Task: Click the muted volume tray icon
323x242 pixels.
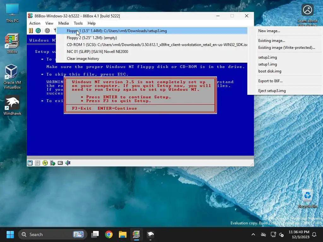Action: [x=281, y=234]
